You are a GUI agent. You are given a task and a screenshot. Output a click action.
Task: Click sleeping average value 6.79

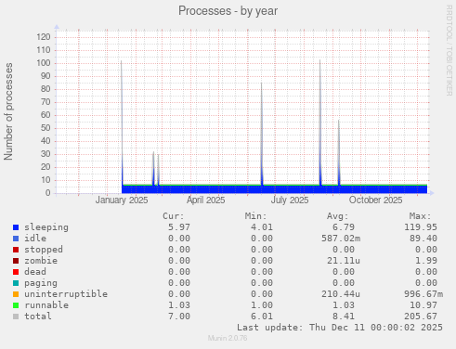point(344,227)
